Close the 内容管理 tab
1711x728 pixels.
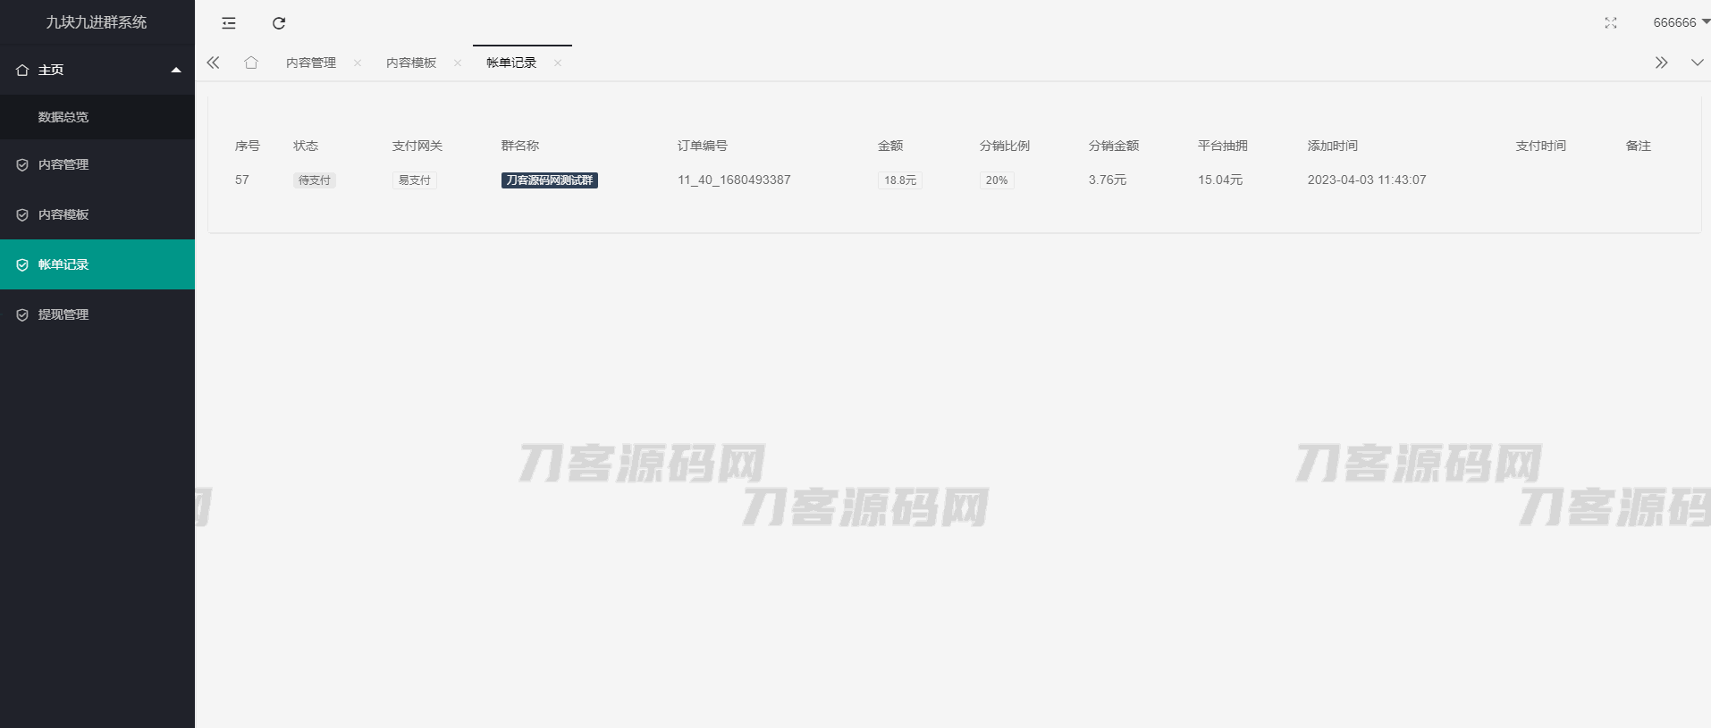click(x=358, y=63)
